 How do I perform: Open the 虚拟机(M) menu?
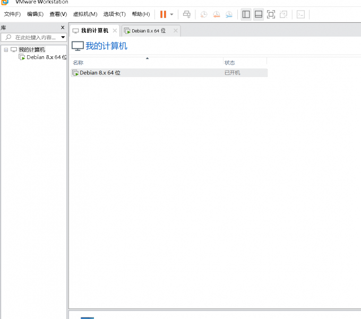tap(85, 14)
